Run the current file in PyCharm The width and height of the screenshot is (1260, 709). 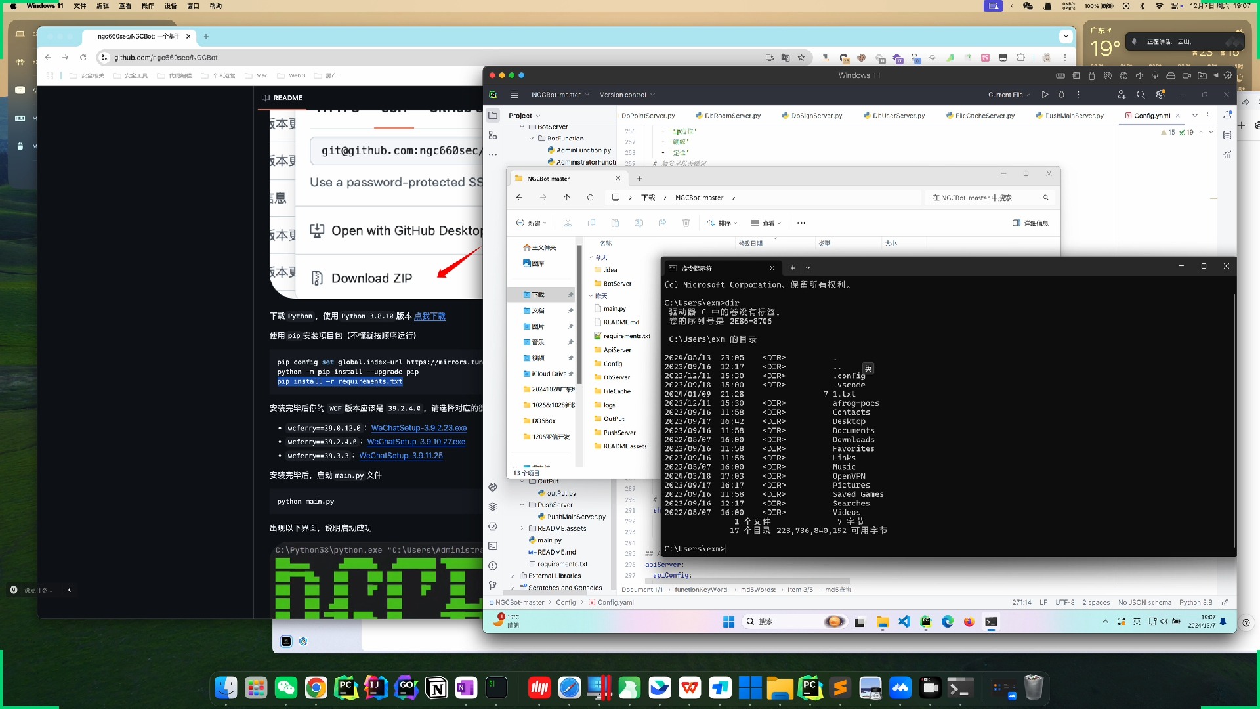[1045, 95]
